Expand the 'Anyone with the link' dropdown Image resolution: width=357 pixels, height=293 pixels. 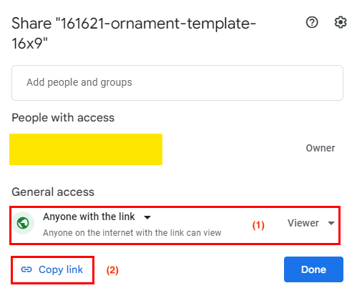tap(97, 217)
